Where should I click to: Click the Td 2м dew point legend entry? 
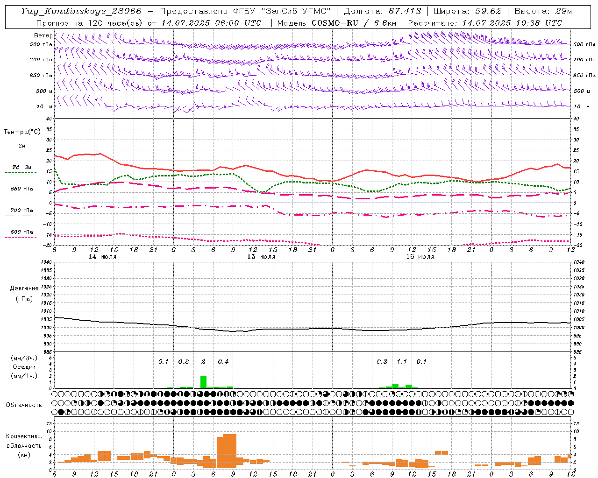pos(21,167)
